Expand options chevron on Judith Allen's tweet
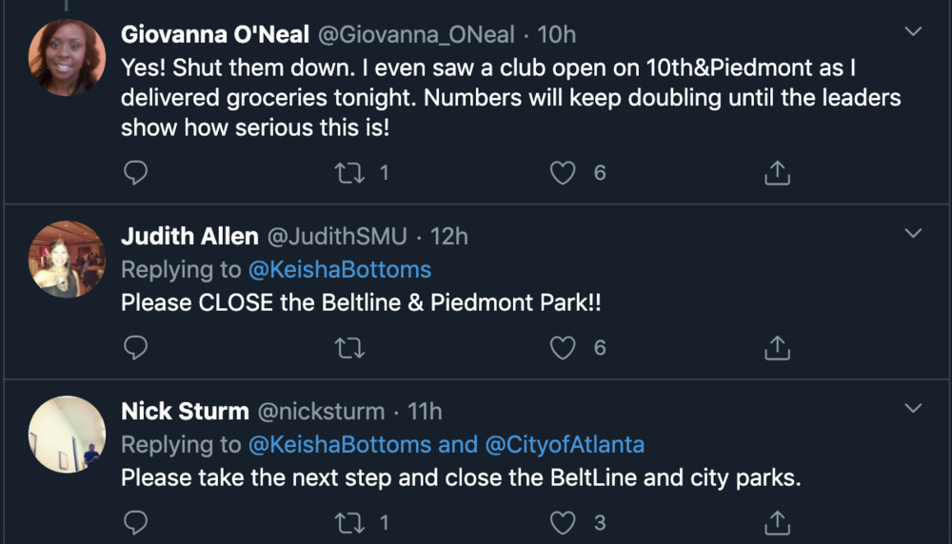952x544 pixels. (913, 233)
